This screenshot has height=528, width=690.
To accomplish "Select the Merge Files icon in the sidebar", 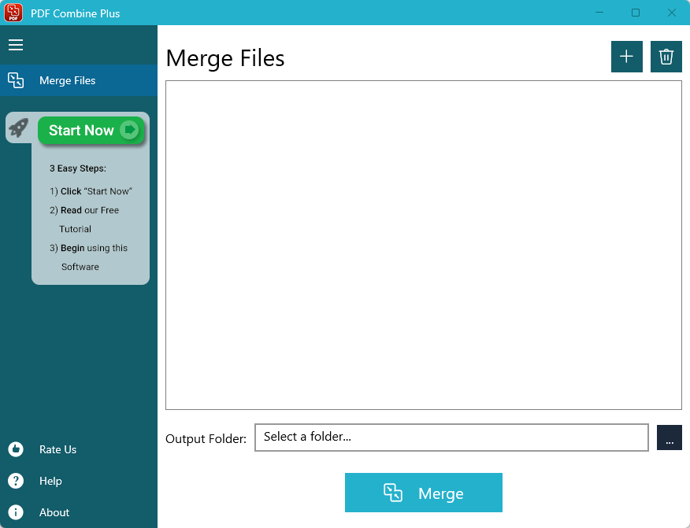I will 17,79.
